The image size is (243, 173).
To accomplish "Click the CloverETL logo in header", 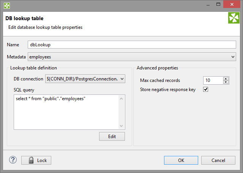I will pos(234,18).
